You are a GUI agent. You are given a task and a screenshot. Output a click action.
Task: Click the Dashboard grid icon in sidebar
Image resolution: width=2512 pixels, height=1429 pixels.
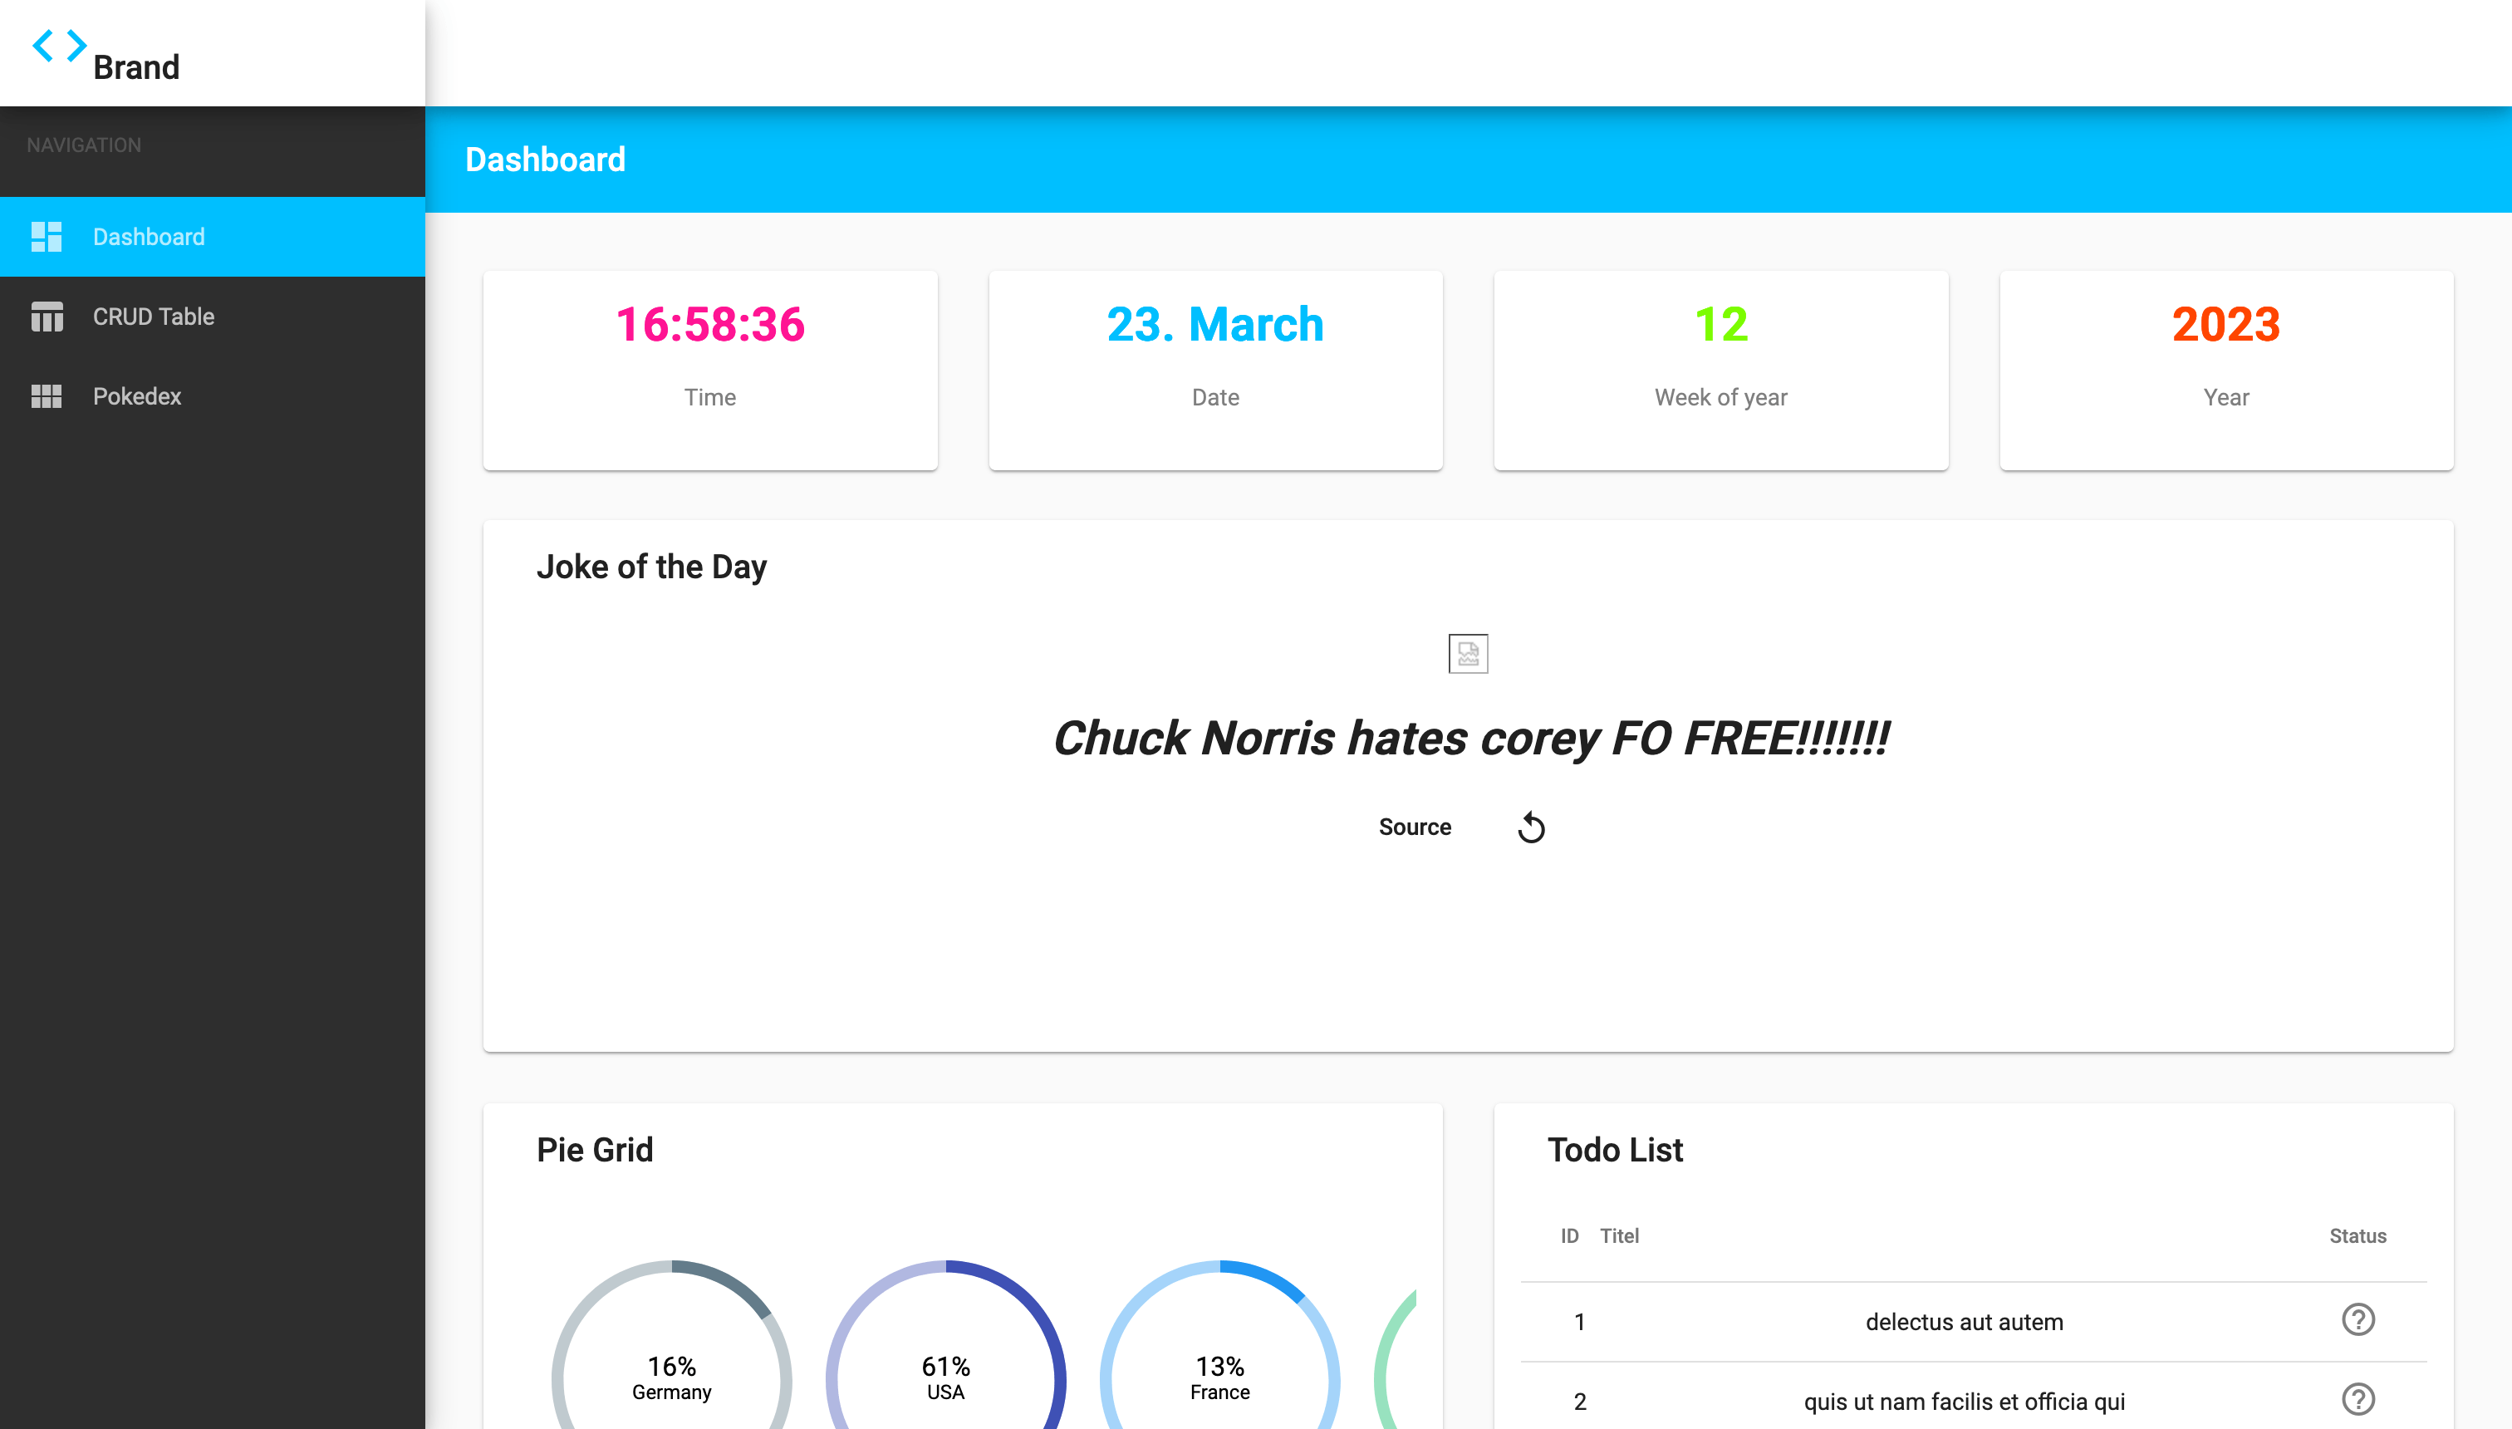pyautogui.click(x=47, y=237)
